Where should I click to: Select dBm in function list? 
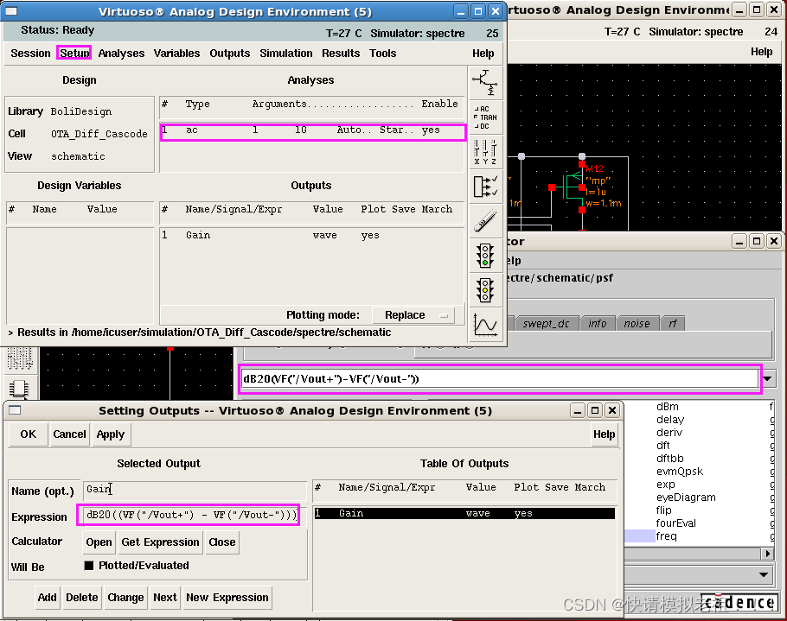point(667,407)
